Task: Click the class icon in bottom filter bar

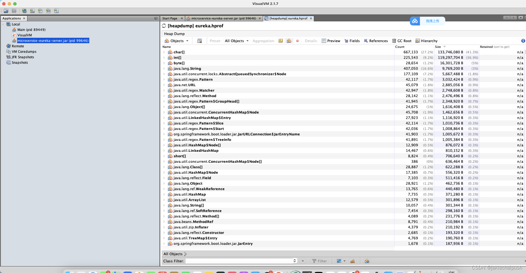Action: pyautogui.click(x=367, y=261)
